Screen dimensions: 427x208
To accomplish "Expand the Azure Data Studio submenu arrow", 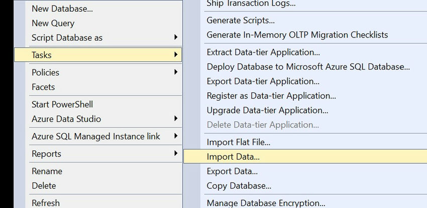I will pyautogui.click(x=176, y=119).
